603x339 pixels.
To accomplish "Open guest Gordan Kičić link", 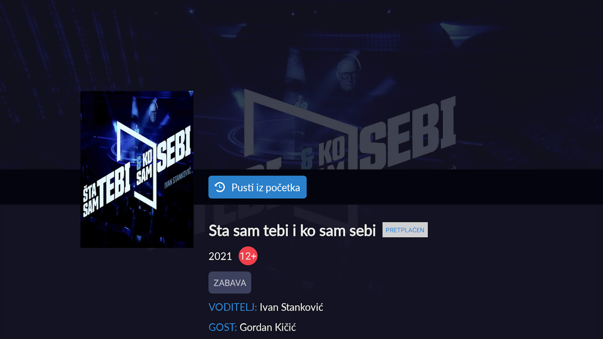I will 268,327.
